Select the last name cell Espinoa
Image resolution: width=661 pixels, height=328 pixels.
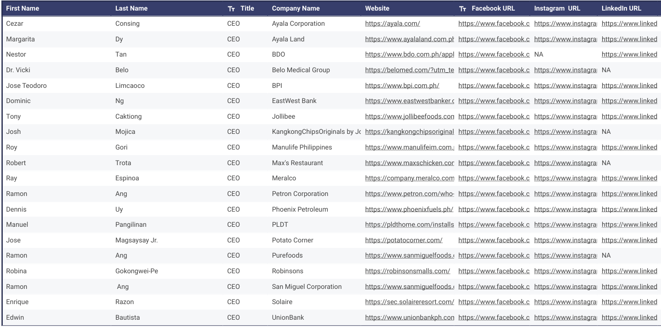127,178
